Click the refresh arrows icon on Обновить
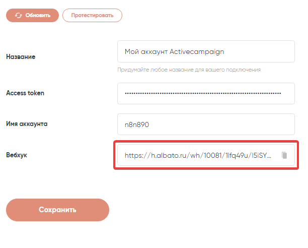The width and height of the screenshot is (308, 248). pos(19,15)
